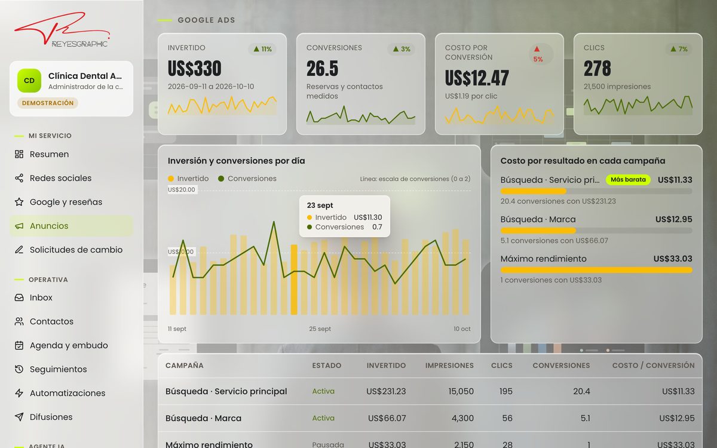This screenshot has height=448, width=717.
Task: Click the Contactos people icon
Action: point(19,321)
